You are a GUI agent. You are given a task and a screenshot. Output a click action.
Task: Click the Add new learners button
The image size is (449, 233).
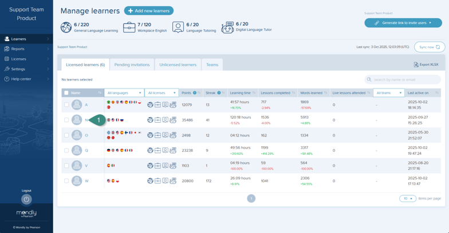(x=149, y=11)
